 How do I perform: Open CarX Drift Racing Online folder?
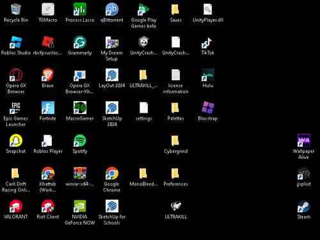15,173
